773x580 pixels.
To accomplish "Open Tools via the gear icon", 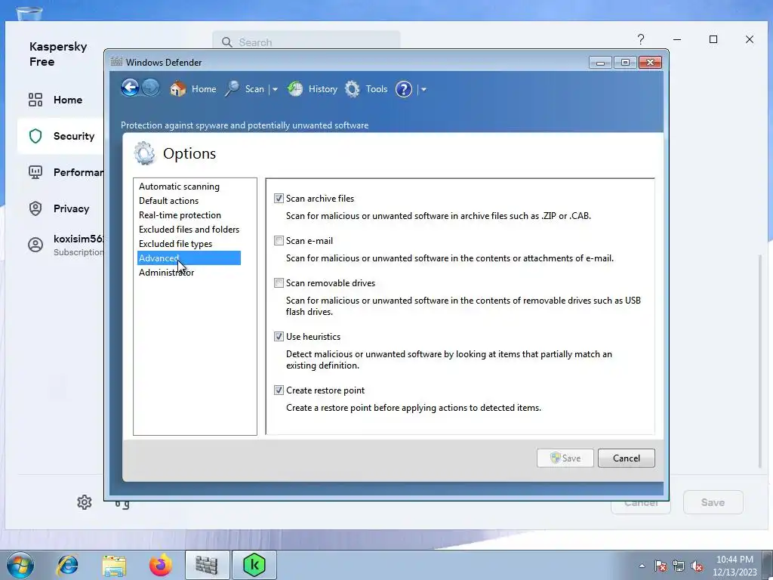I will (352, 89).
